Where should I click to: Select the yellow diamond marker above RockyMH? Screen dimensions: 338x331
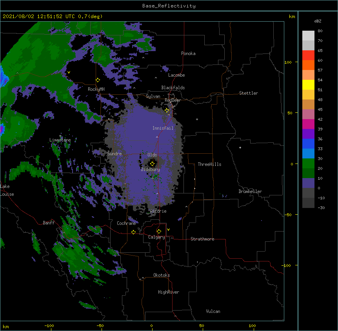click(98, 80)
